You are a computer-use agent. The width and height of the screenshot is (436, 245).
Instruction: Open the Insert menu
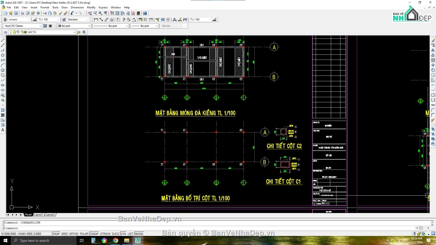(34, 7)
